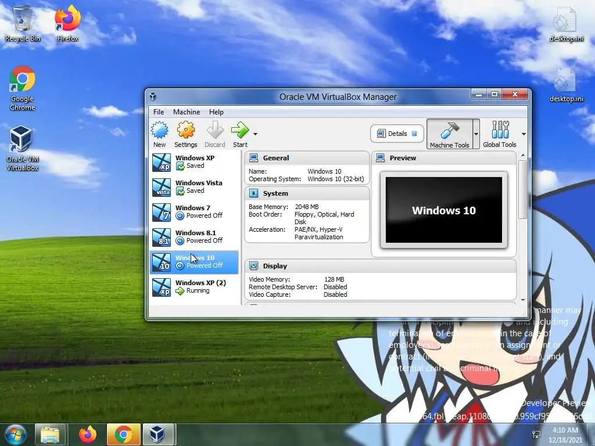Click the Windows 10 (32-bit) operating system text
The image size is (595, 446).
tap(335, 179)
